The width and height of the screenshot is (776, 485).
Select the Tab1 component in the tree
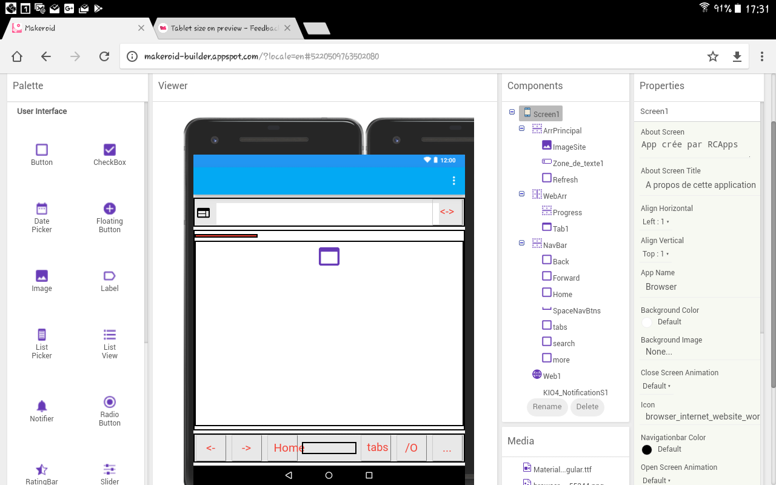555,229
